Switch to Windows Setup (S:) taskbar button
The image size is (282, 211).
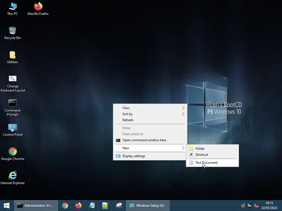tap(148, 206)
